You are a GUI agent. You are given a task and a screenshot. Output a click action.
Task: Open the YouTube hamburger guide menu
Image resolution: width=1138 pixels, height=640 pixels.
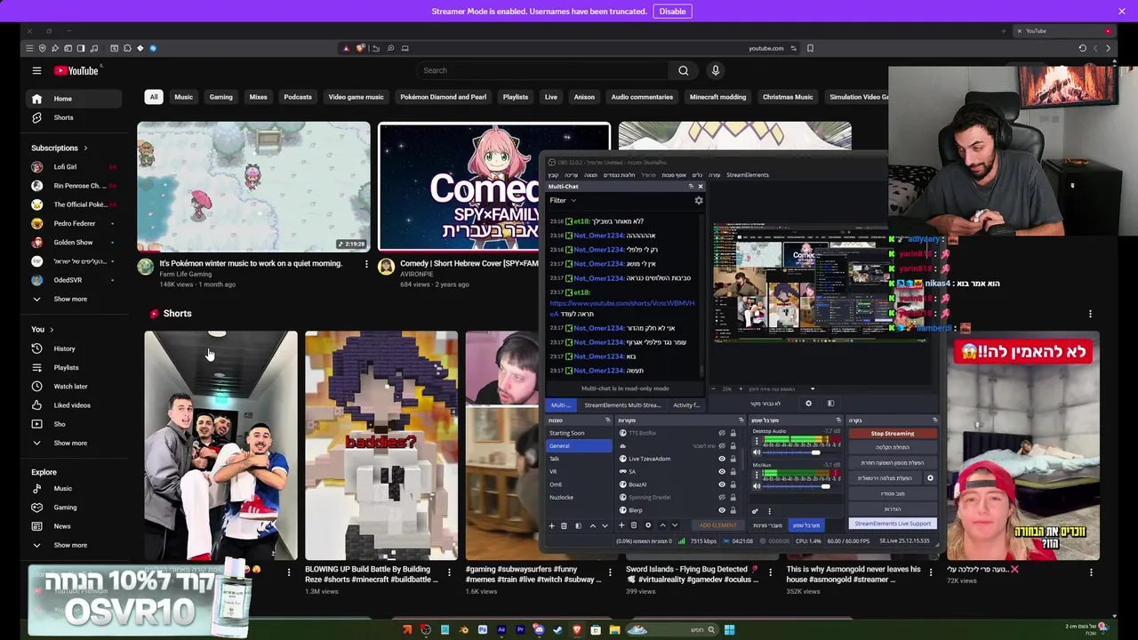click(x=36, y=70)
